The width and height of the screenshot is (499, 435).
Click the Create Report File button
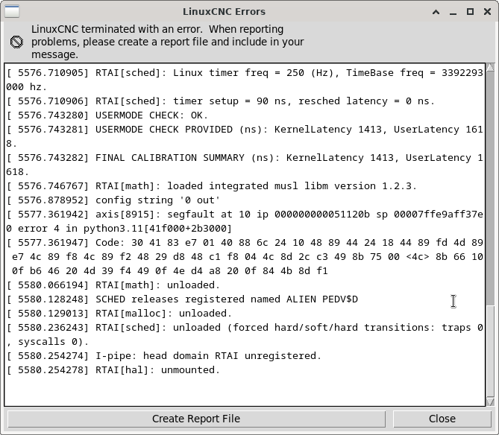[196, 419]
